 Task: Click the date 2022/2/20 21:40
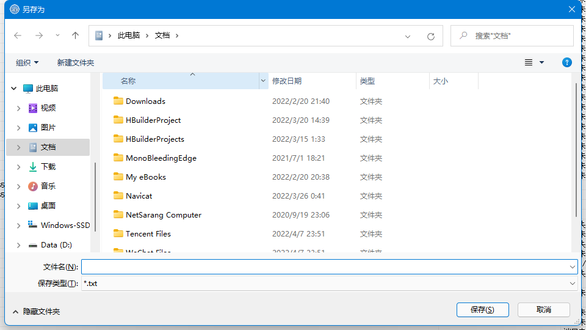[301, 101]
